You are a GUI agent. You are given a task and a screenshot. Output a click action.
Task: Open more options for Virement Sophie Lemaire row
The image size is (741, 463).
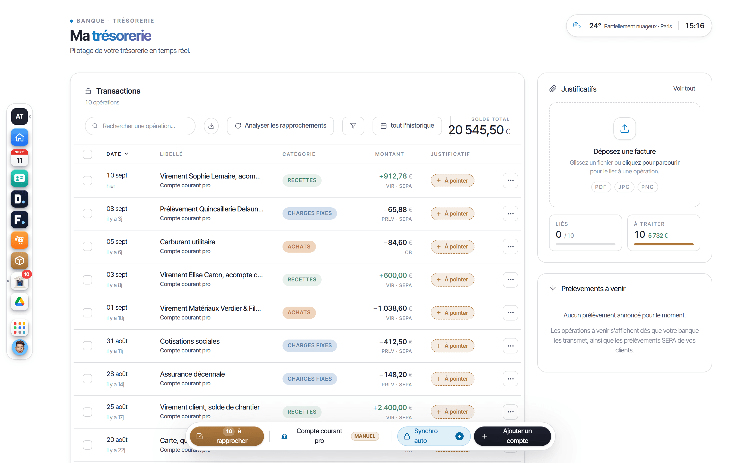click(x=510, y=180)
